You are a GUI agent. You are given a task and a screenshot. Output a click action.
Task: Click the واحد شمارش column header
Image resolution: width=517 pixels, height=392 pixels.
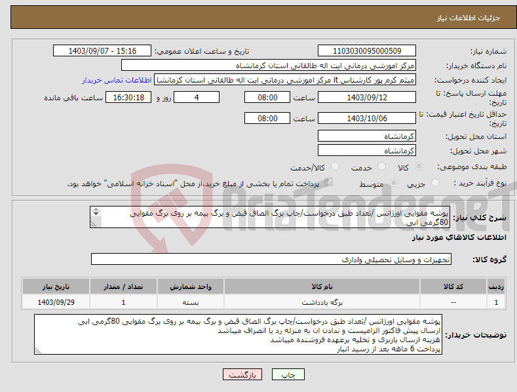coord(191,286)
